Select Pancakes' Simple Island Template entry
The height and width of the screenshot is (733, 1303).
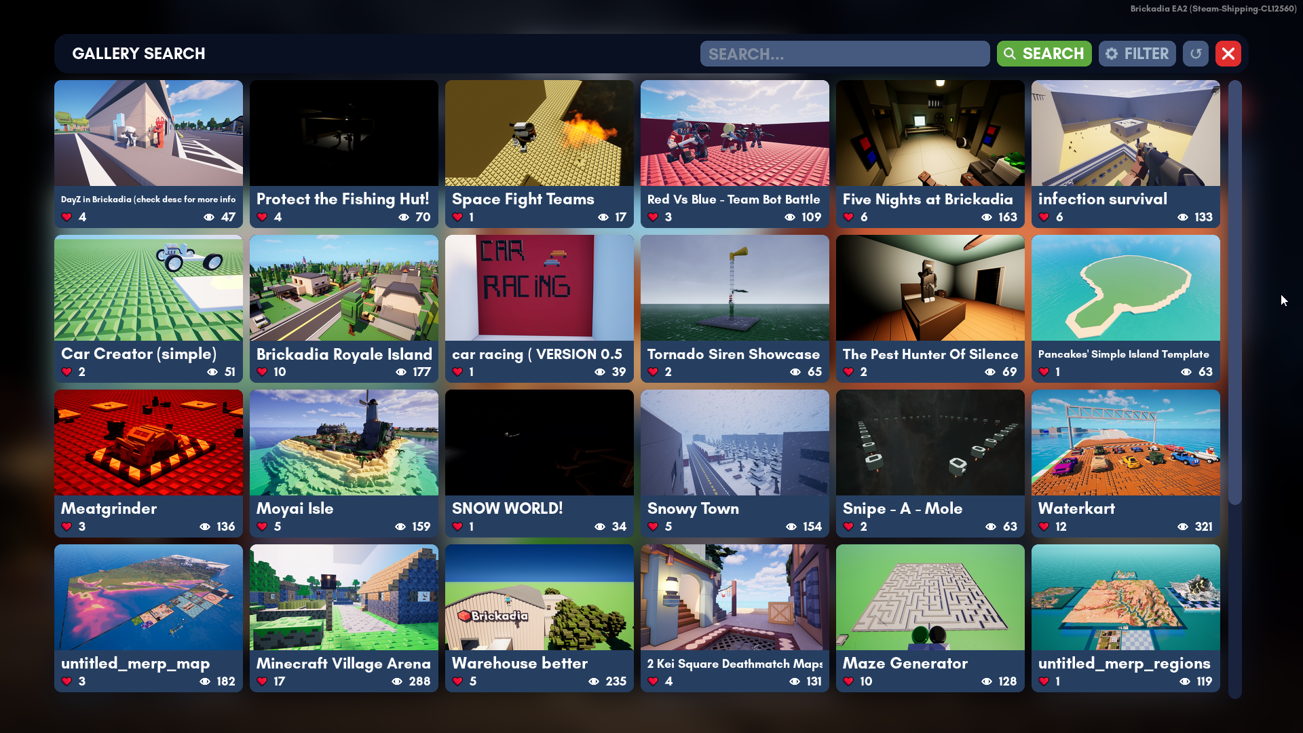pyautogui.click(x=1123, y=354)
